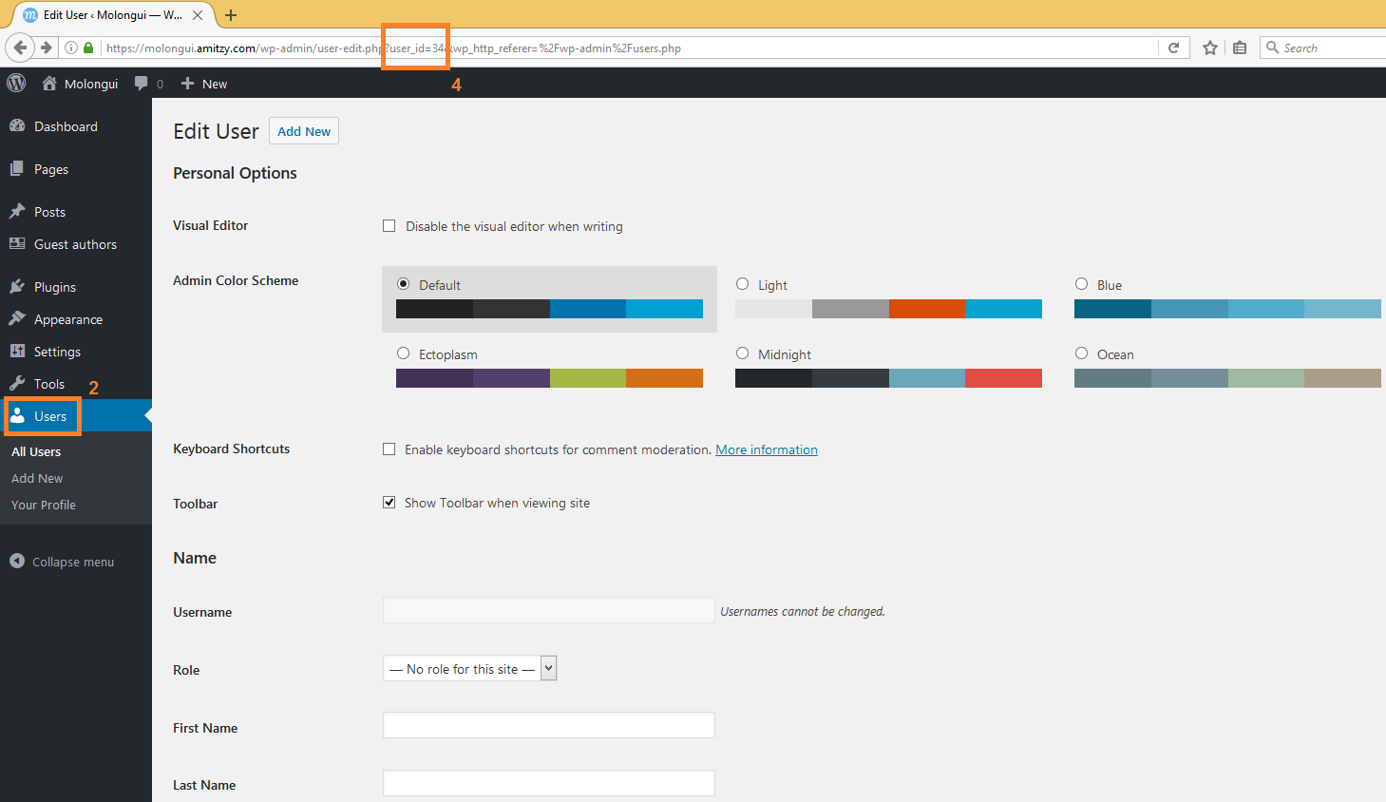Open the More information link
Image resolution: width=1386 pixels, height=802 pixels.
tap(767, 449)
